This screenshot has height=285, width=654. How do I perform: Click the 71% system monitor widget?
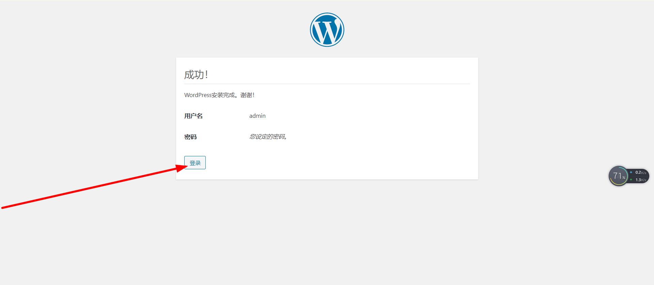[x=618, y=176]
